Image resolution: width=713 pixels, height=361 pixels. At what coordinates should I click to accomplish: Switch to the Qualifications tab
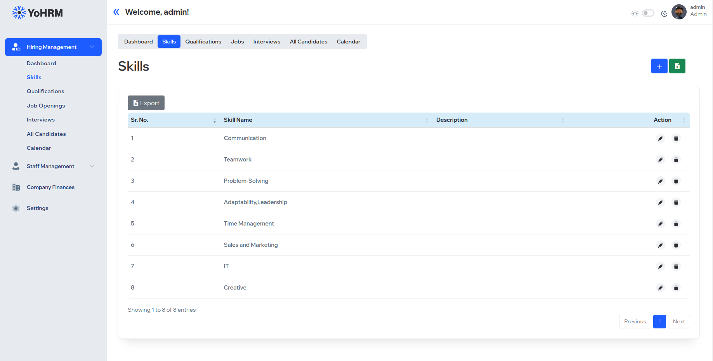click(x=203, y=42)
